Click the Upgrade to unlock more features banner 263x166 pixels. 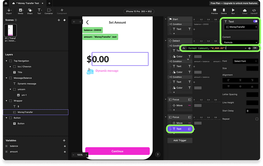pyautogui.click(x=234, y=3)
